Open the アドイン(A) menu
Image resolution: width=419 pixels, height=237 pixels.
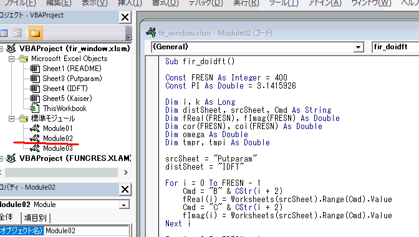[325, 3]
